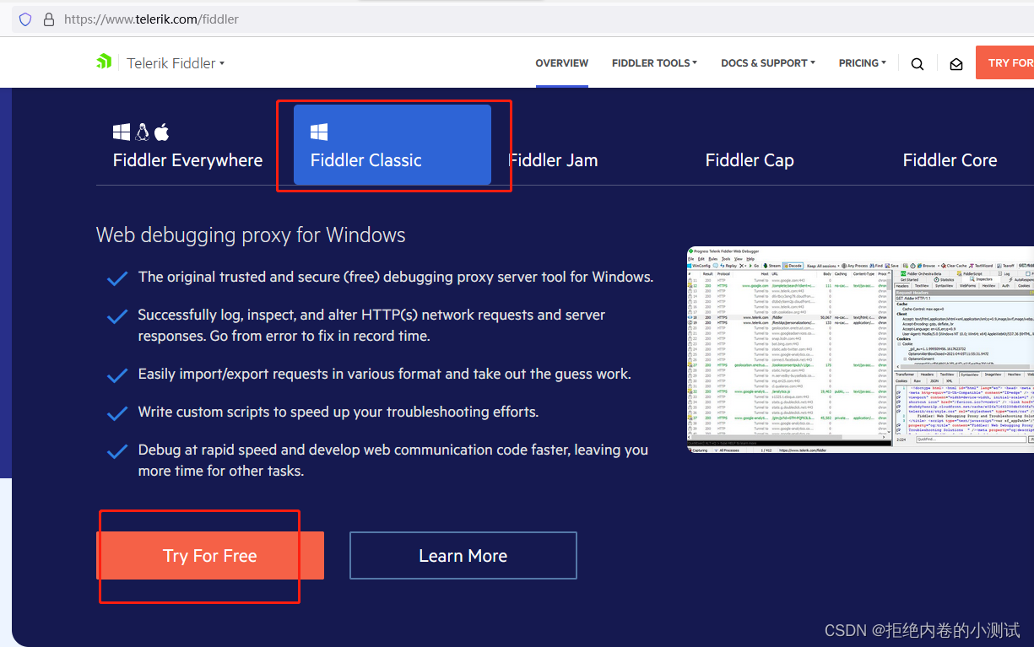Switch to the Fiddler Jam tab
The height and width of the screenshot is (647, 1034).
[x=555, y=159]
